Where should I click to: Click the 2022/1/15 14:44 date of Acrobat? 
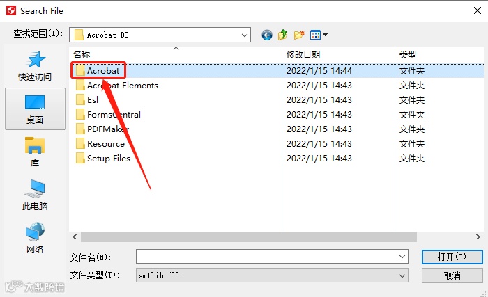(x=319, y=71)
